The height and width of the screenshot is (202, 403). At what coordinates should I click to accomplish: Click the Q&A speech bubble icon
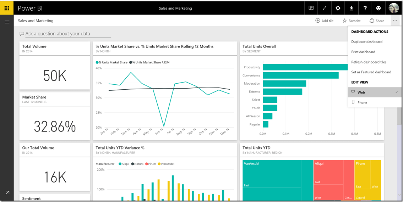[22, 34]
